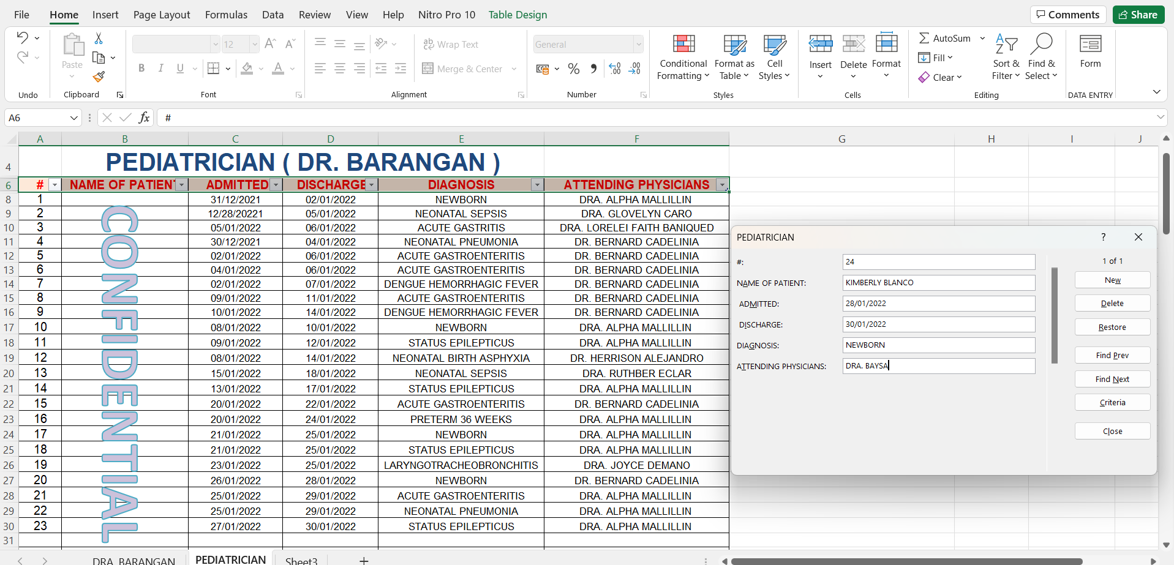Screen dimensions: 1174x565
Task: Click the Criteria button in form
Action: point(1112,402)
